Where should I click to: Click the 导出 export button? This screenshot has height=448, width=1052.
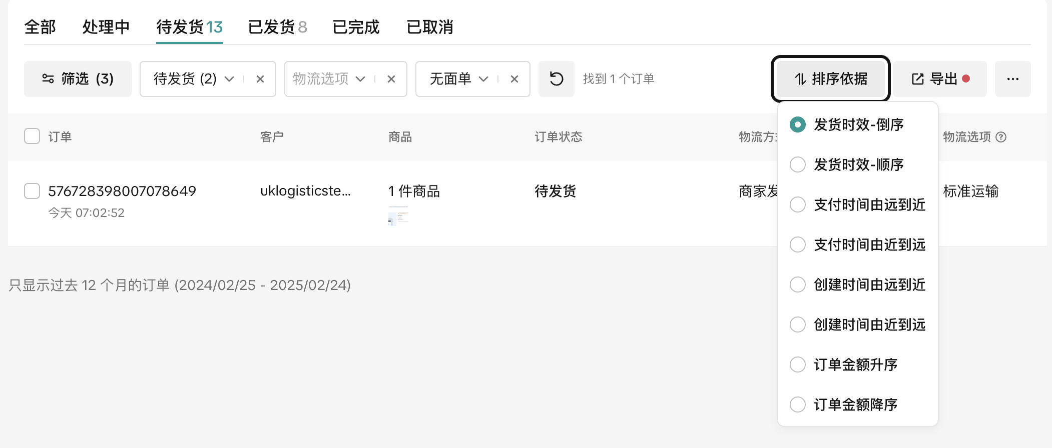click(939, 79)
